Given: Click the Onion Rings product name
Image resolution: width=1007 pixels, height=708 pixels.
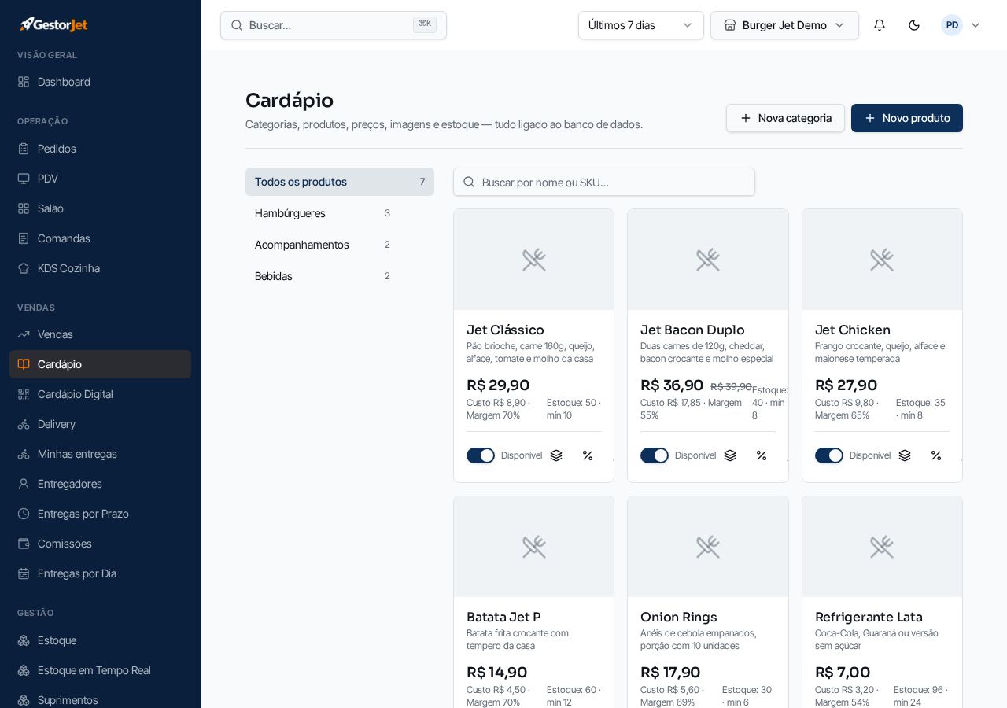Looking at the screenshot, I should tap(679, 617).
